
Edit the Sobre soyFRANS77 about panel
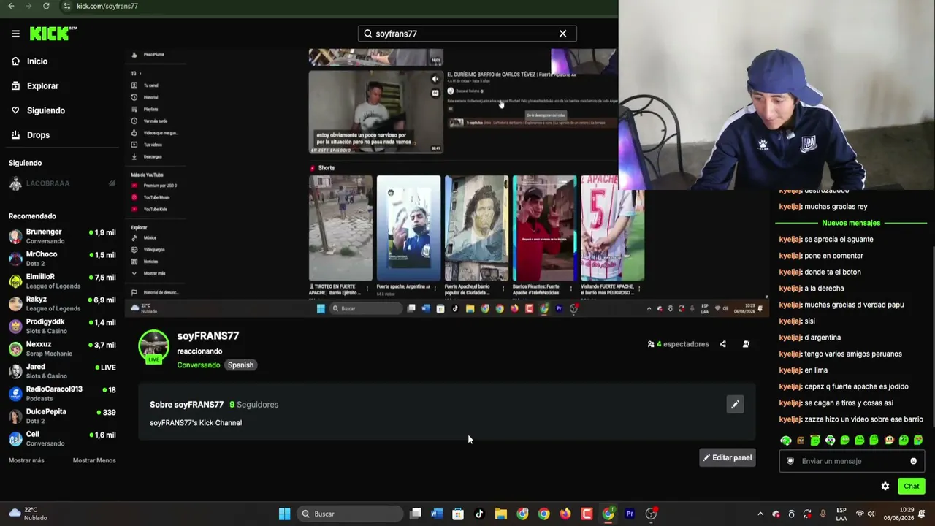point(735,405)
